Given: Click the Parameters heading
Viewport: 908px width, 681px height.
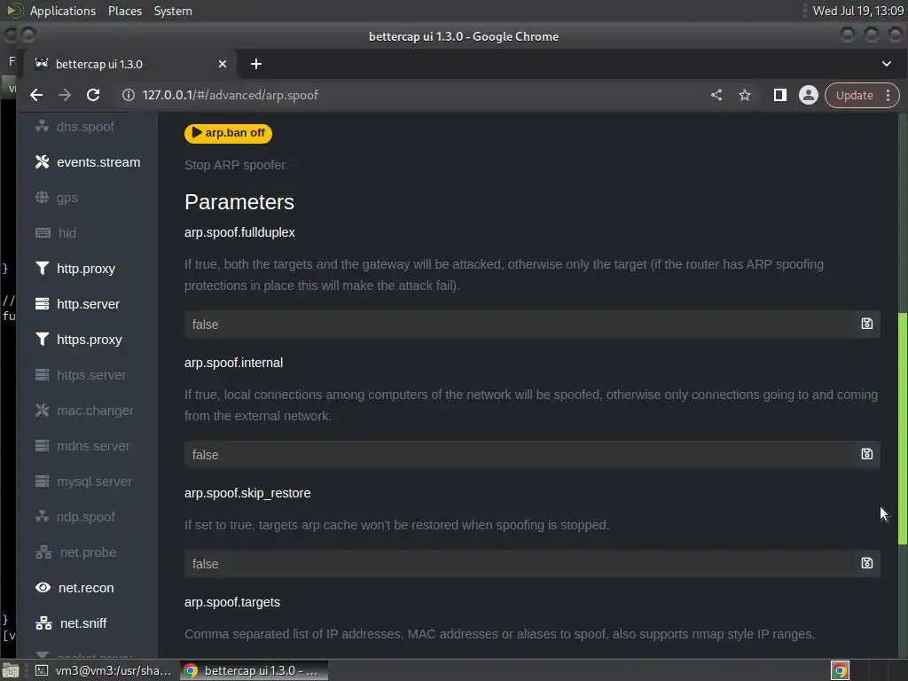Looking at the screenshot, I should coord(239,202).
